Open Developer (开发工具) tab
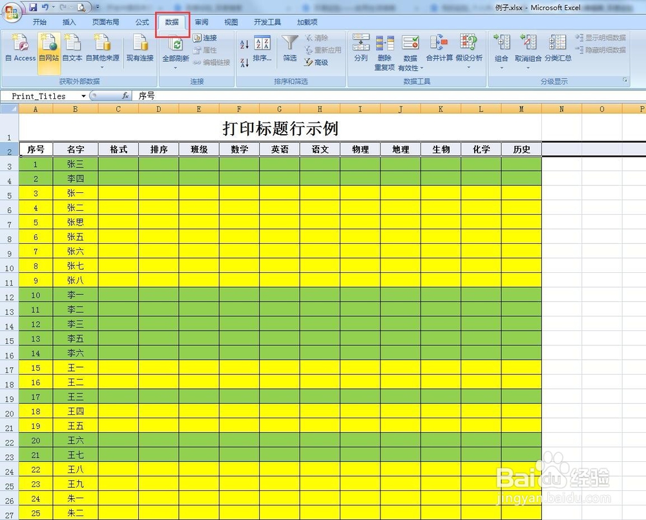This screenshot has height=520, width=646. click(267, 22)
